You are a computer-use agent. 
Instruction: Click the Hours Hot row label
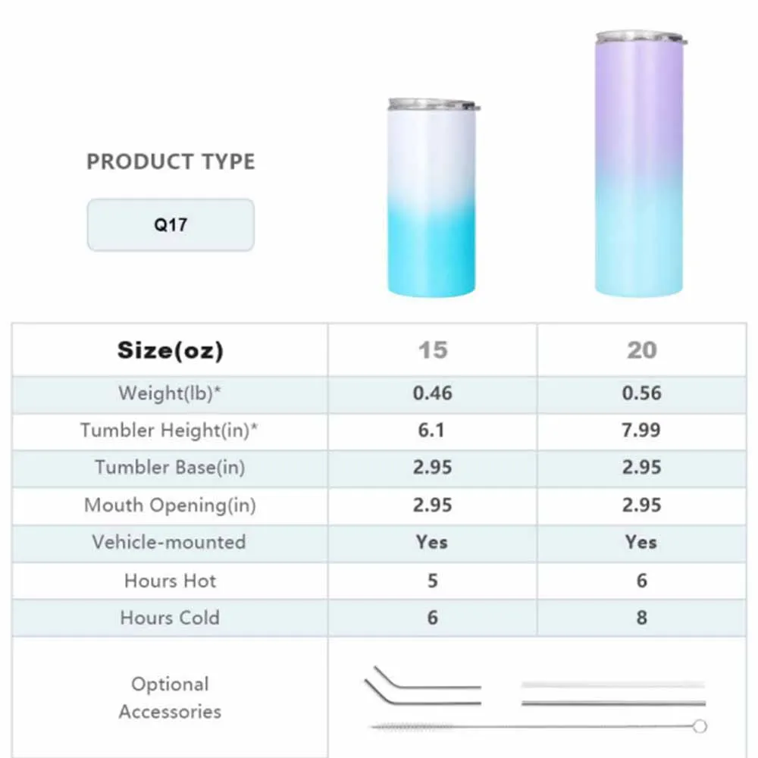(x=170, y=581)
